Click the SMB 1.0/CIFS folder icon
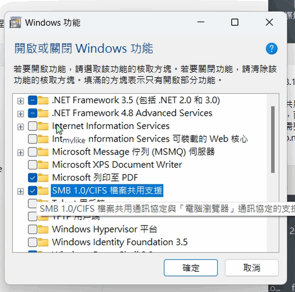 click(x=43, y=191)
